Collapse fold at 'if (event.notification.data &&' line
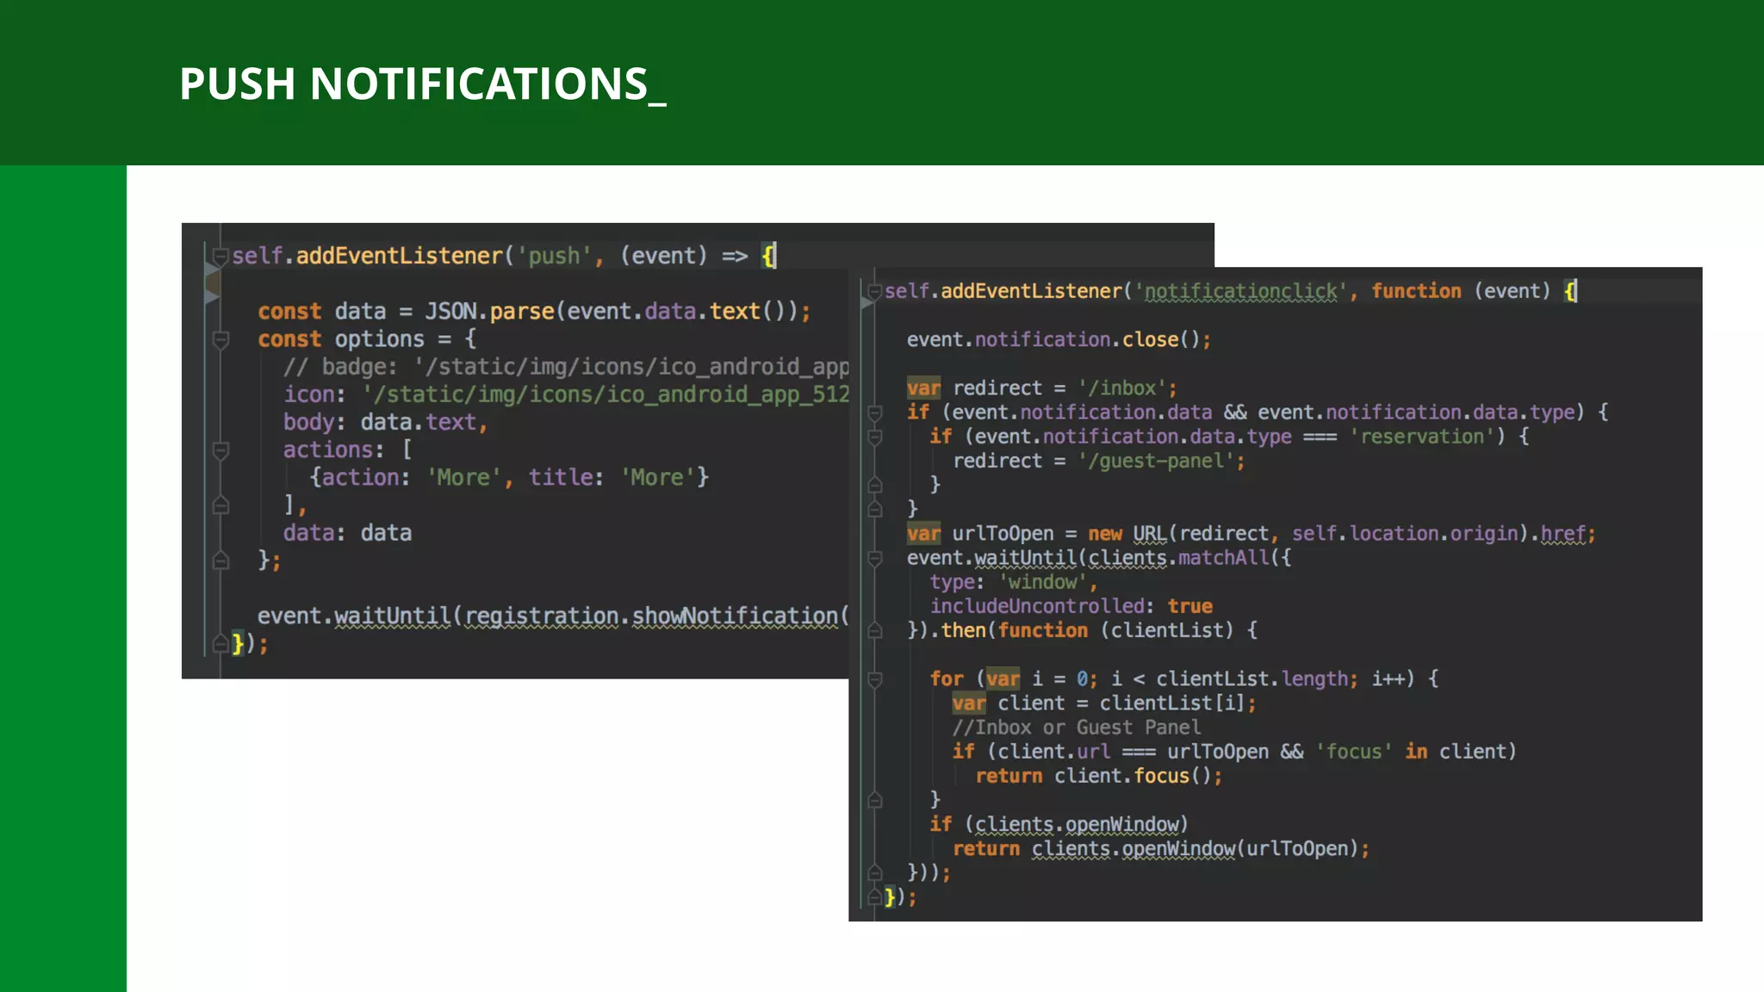The height and width of the screenshot is (992, 1764). click(874, 412)
